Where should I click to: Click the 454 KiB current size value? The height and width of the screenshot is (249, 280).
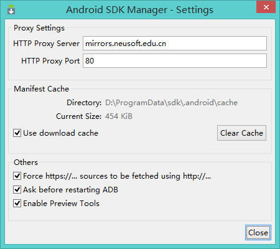click(x=119, y=116)
